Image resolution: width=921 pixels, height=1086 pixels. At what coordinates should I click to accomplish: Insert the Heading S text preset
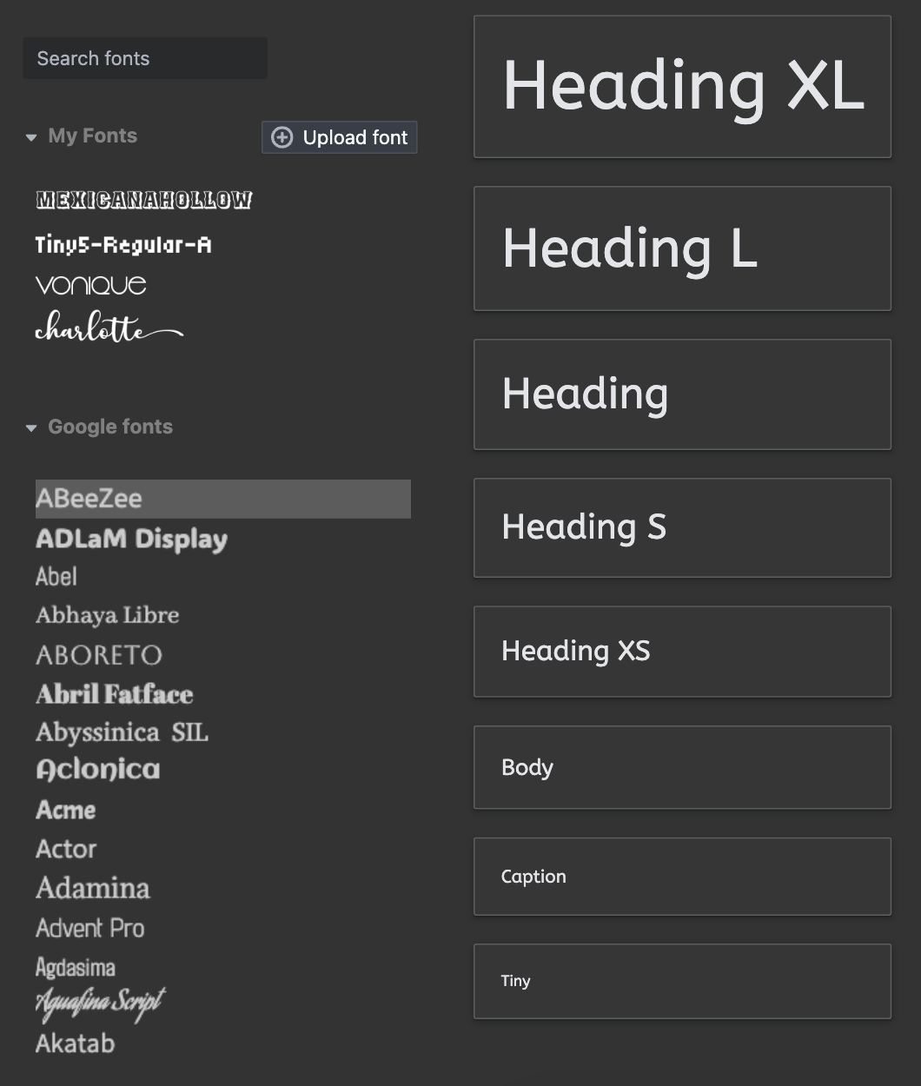click(x=682, y=527)
